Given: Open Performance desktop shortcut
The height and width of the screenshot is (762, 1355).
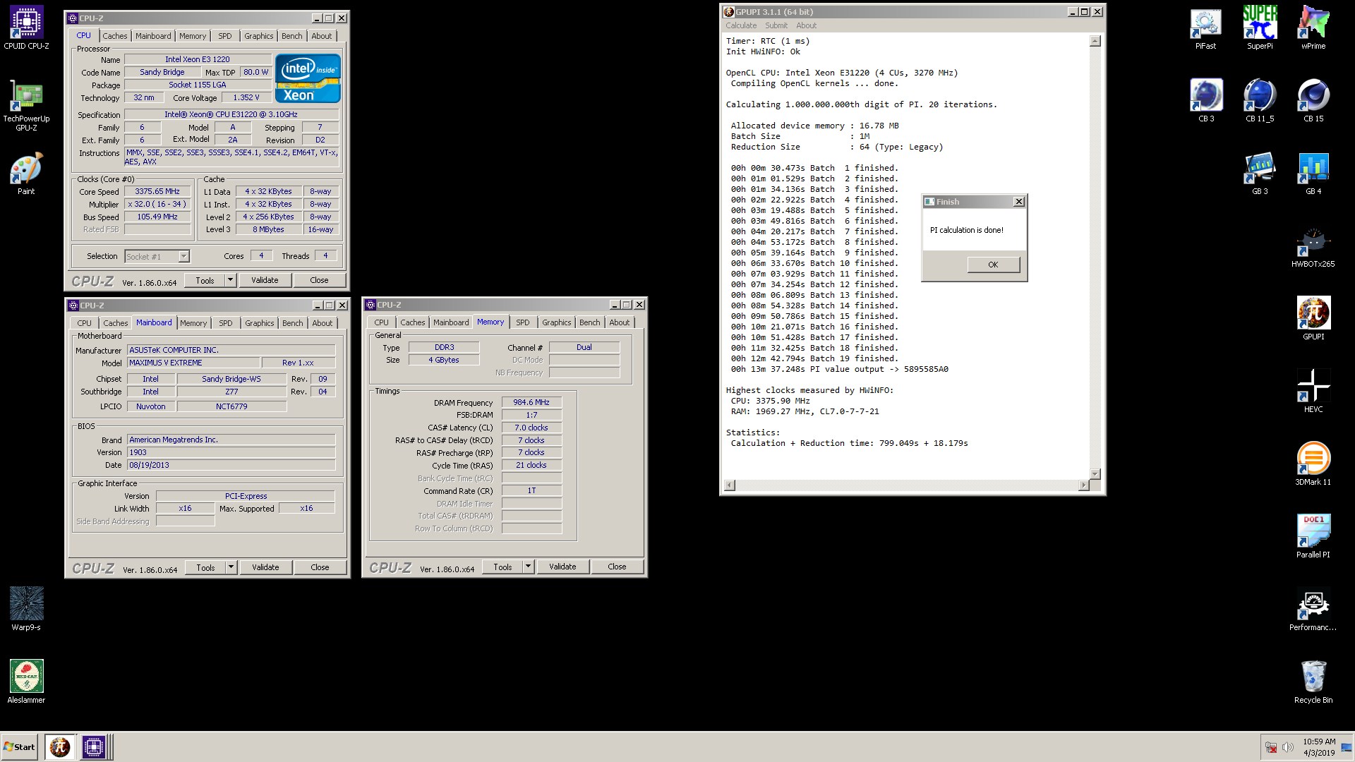Looking at the screenshot, I should click(1313, 610).
